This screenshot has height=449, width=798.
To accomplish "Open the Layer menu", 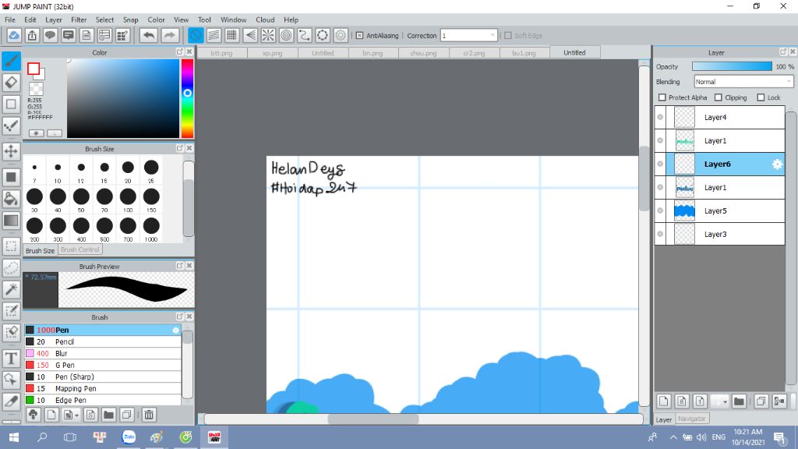I will (54, 19).
